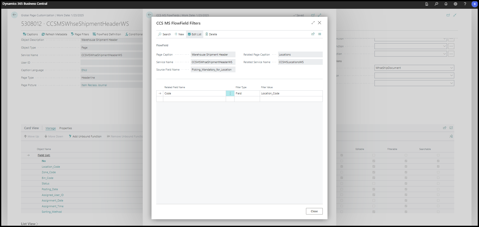Open the WhseShipDocument dropdown
479x227 pixels.
[x=451, y=68]
